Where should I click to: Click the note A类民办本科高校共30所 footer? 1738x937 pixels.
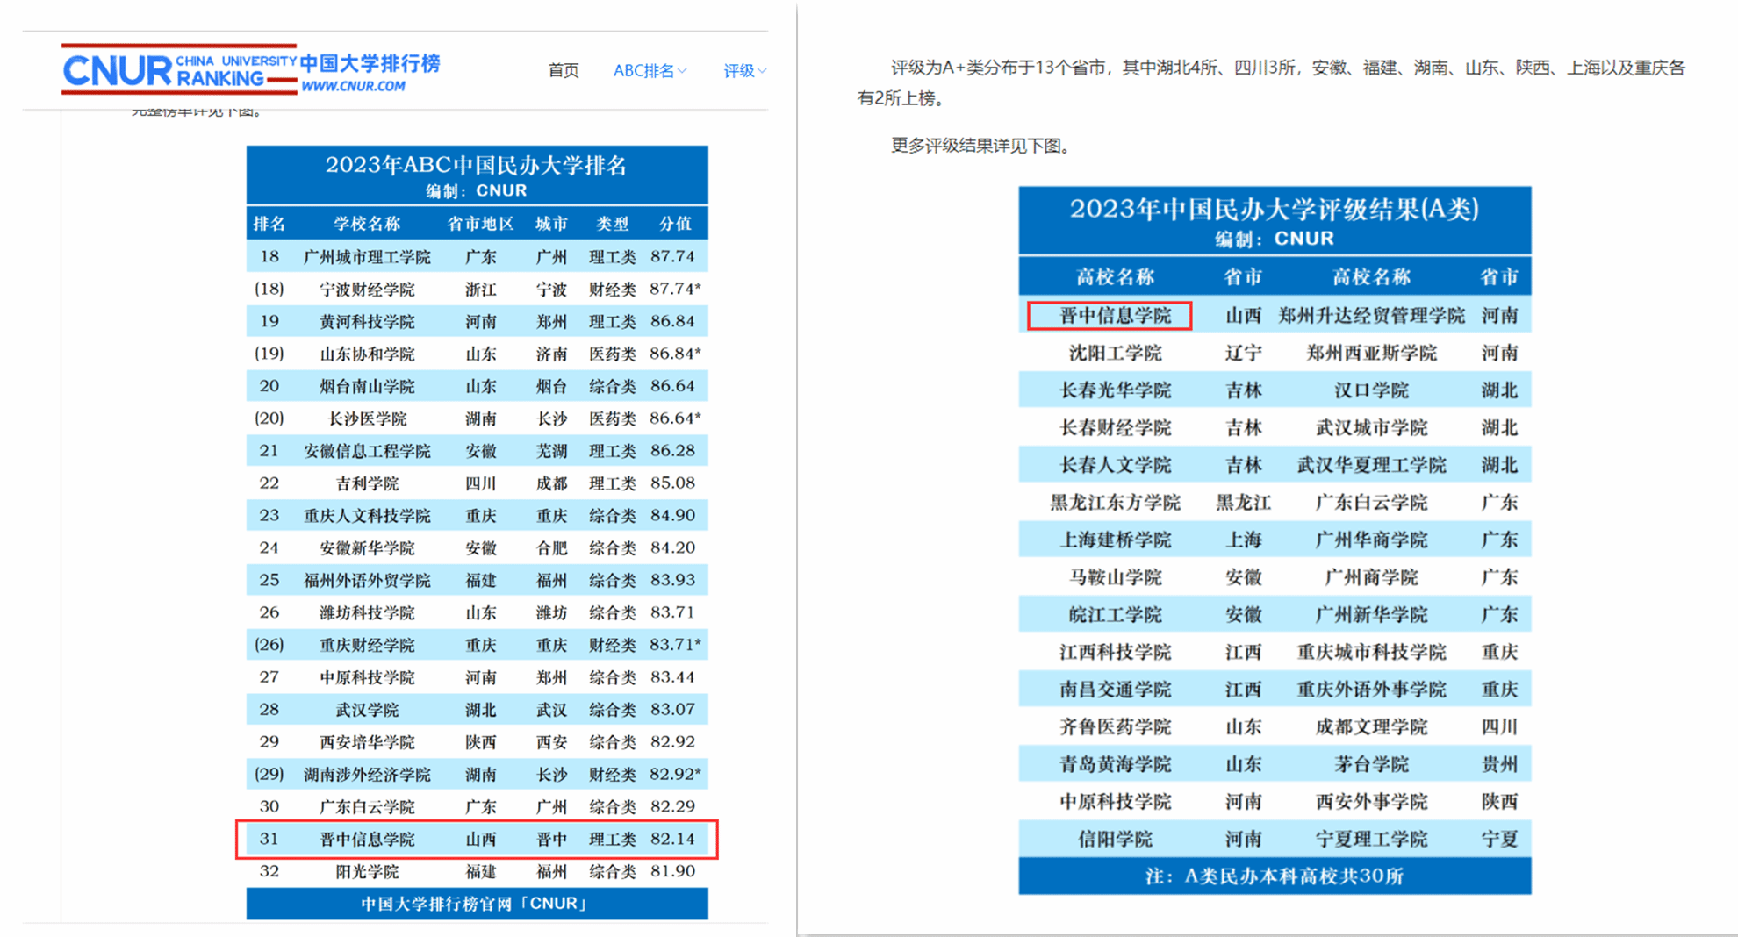tap(1274, 876)
